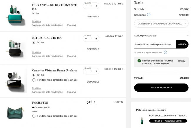Image resolution: width=191 pixels, height=128 pixels.
Task: Click the promo code input field
Action: [x=155, y=45]
